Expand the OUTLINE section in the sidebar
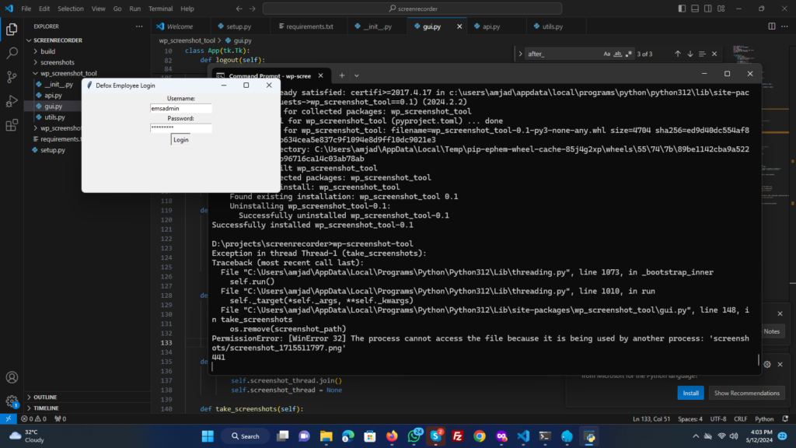796x448 pixels. (x=45, y=397)
